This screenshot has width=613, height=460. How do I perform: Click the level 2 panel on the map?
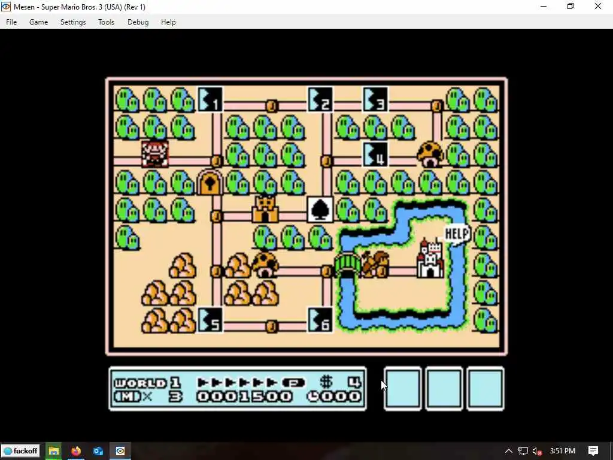click(x=321, y=100)
